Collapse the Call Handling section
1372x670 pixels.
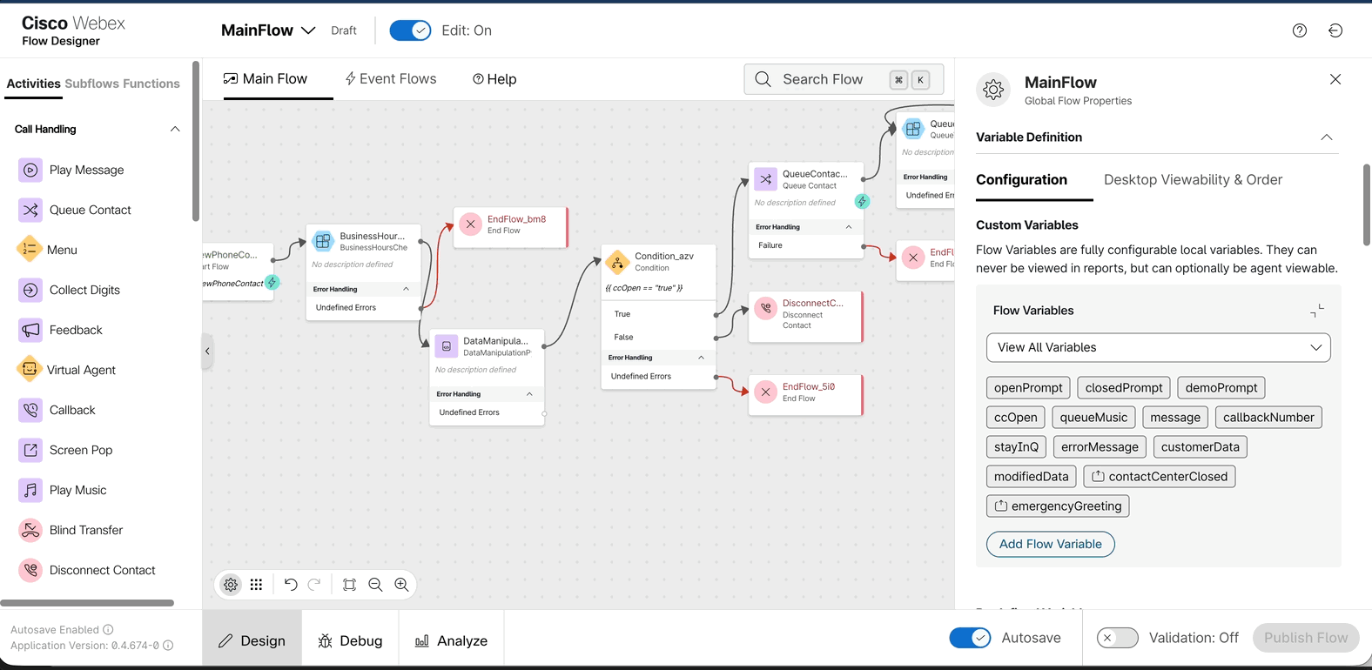pos(175,129)
